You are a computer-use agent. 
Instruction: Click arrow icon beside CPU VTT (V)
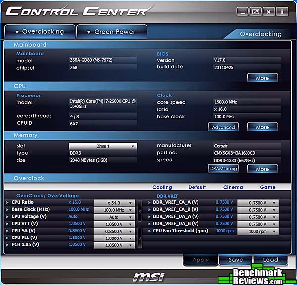(7, 224)
